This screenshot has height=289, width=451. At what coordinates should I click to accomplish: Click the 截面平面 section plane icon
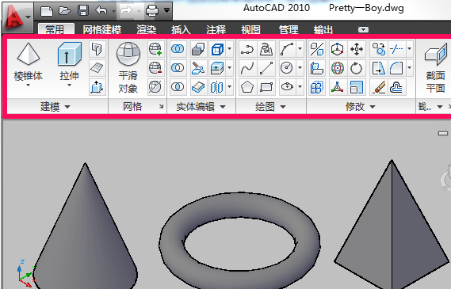(436, 55)
